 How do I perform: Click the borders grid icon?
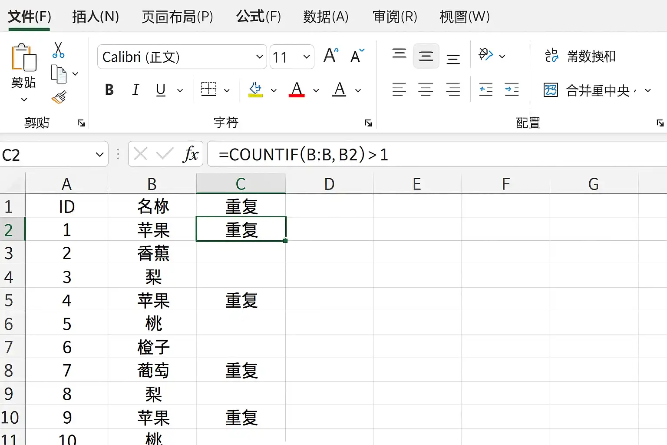209,90
